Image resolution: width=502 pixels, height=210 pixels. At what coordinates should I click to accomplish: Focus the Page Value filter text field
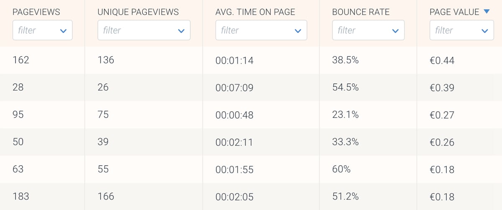coord(462,31)
